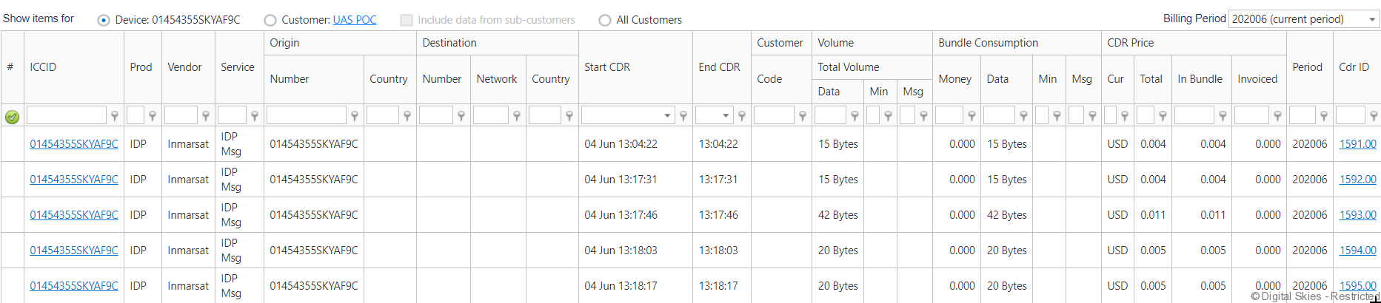Select the Device 01454355SKYAF9C radio button
1381x303 pixels.
[104, 21]
